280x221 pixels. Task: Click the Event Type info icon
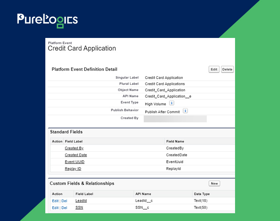172,103
